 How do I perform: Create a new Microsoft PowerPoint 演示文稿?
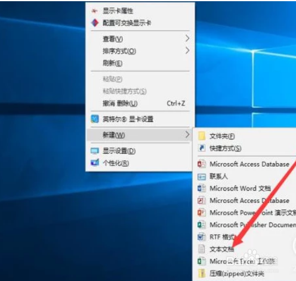[245, 213]
